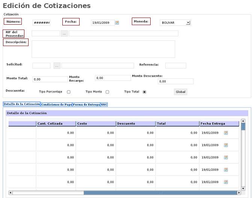Screen dimensions: 252x198
Task: Open calendar icon in fourth Fecha Entrega row
Action: 226,170
